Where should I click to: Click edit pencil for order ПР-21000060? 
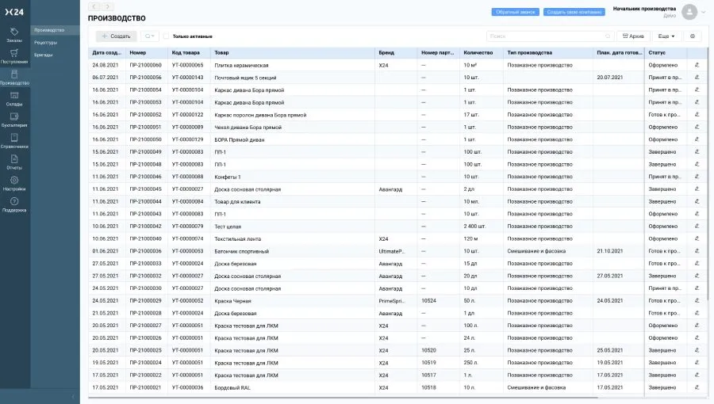697,65
